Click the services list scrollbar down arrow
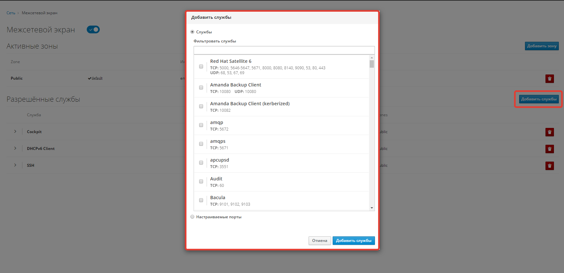The width and height of the screenshot is (564, 273). [x=372, y=208]
